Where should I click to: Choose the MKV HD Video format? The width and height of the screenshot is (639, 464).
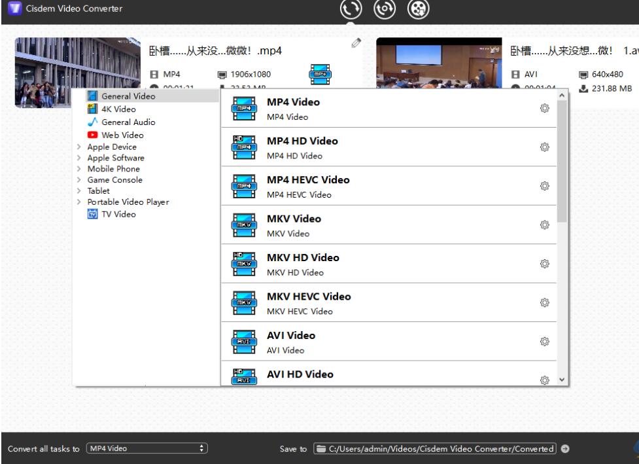tap(389, 264)
